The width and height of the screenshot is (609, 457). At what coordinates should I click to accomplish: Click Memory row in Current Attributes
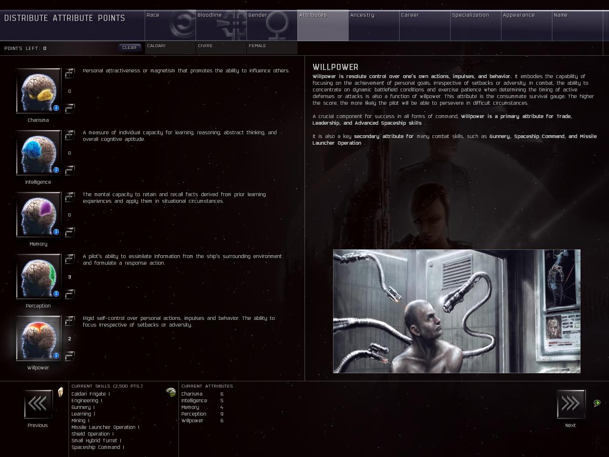pos(202,407)
